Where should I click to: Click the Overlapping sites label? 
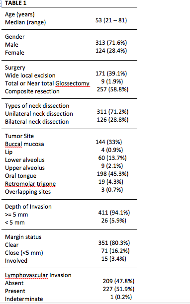click(x=28, y=192)
